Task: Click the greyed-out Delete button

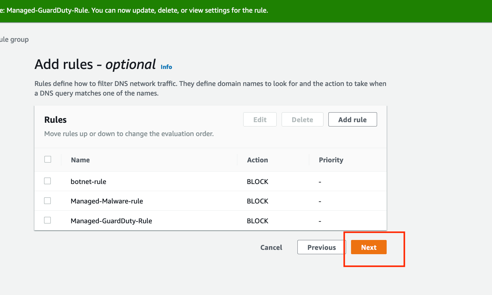Action: pyautogui.click(x=302, y=119)
